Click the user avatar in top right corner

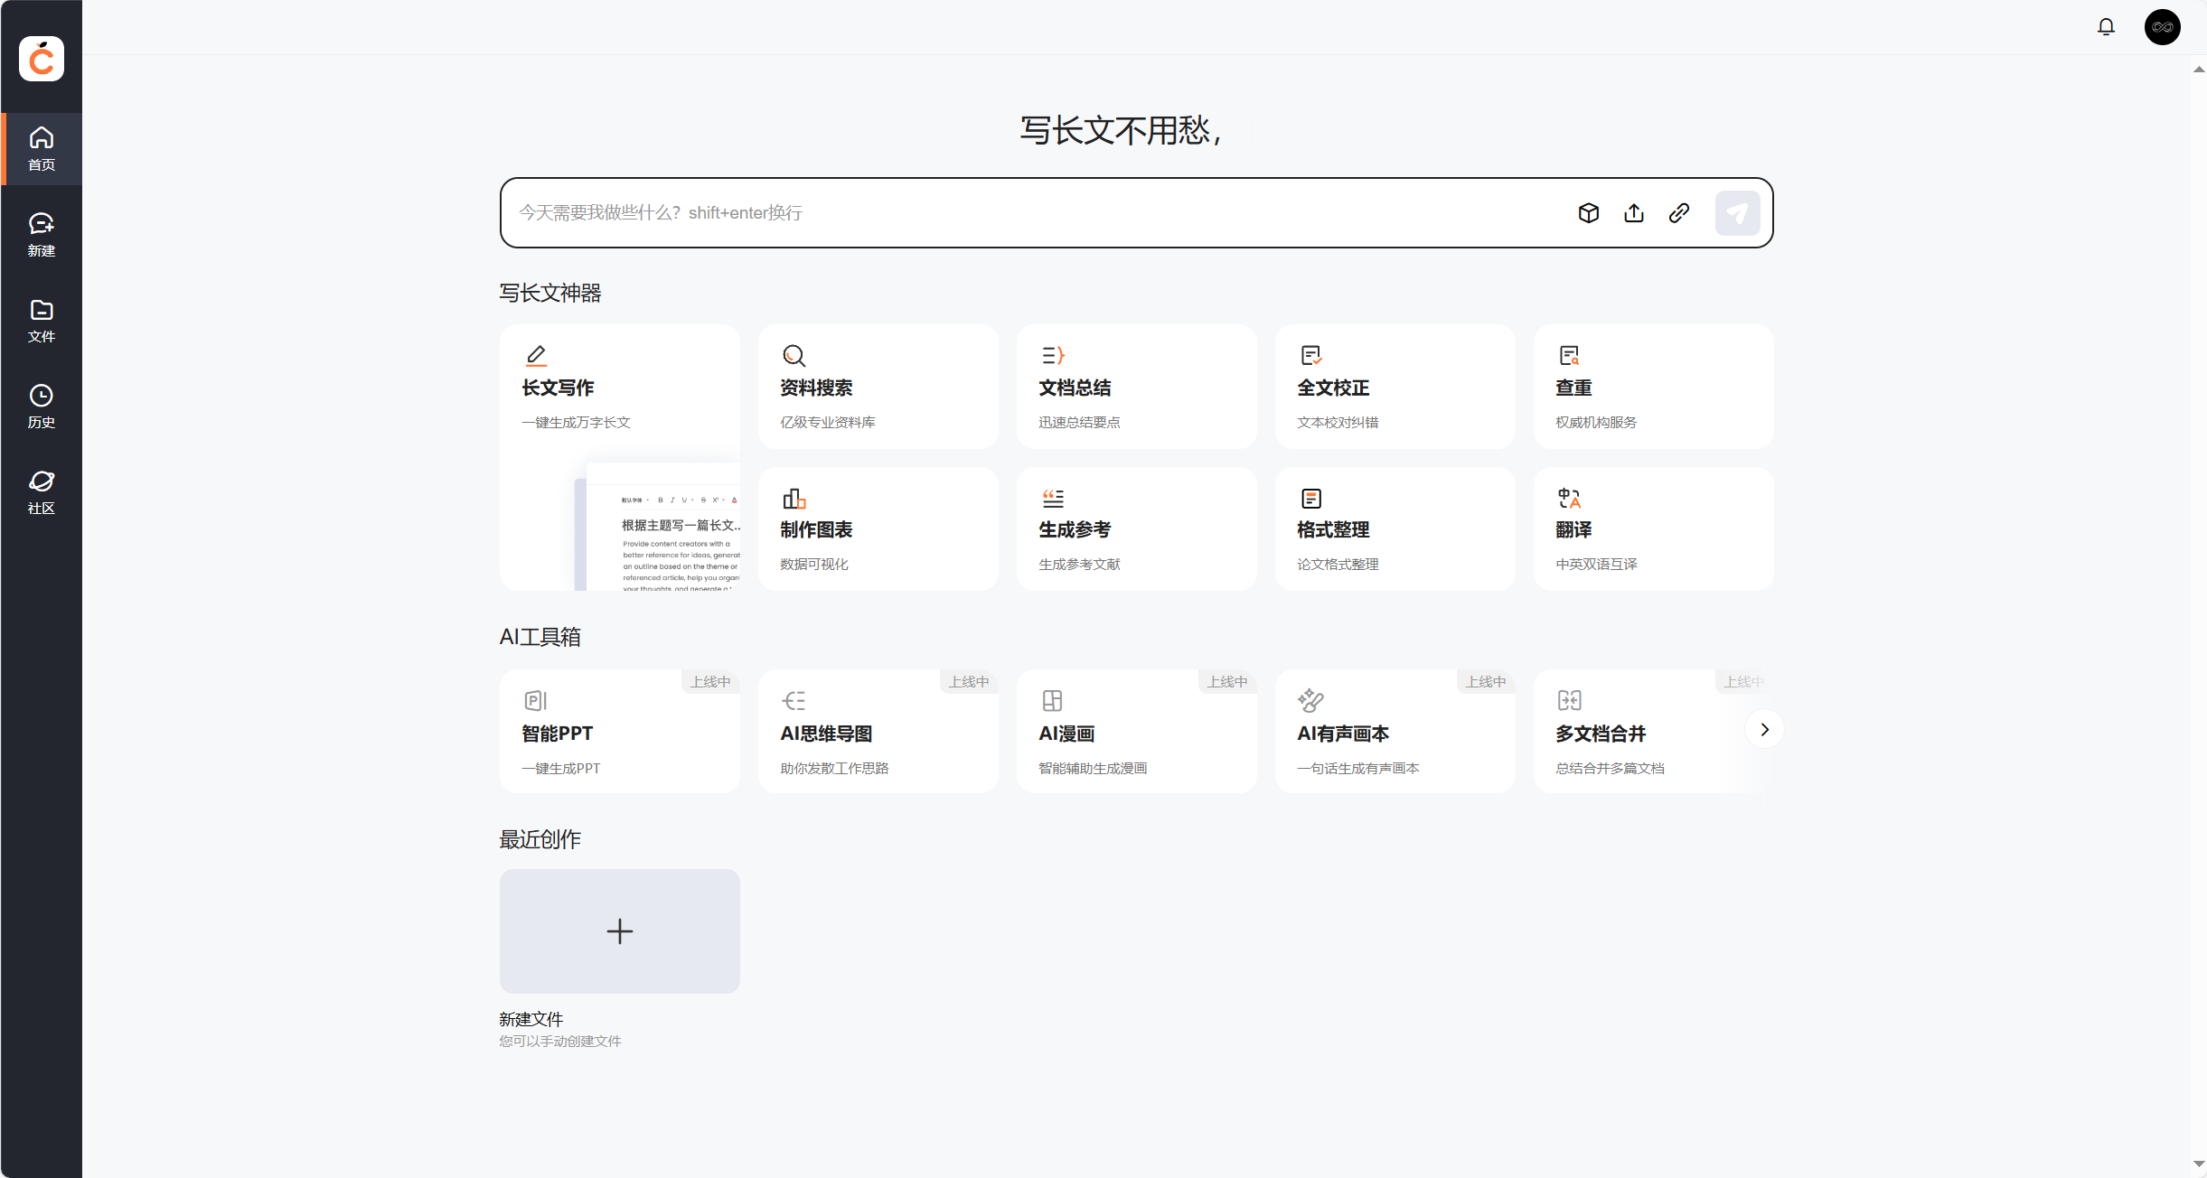[2162, 27]
